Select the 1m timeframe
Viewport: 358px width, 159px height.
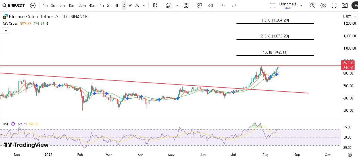45,5
